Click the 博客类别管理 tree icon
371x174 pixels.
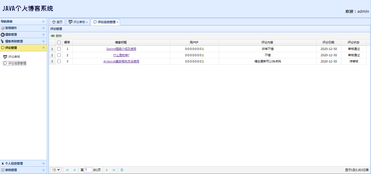(x=3, y=41)
